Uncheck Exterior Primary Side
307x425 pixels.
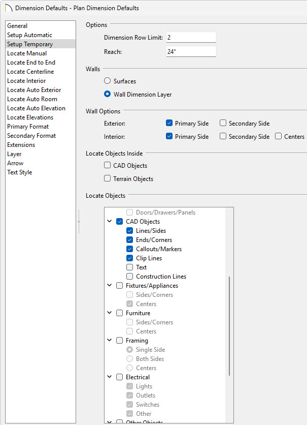pyautogui.click(x=169, y=123)
